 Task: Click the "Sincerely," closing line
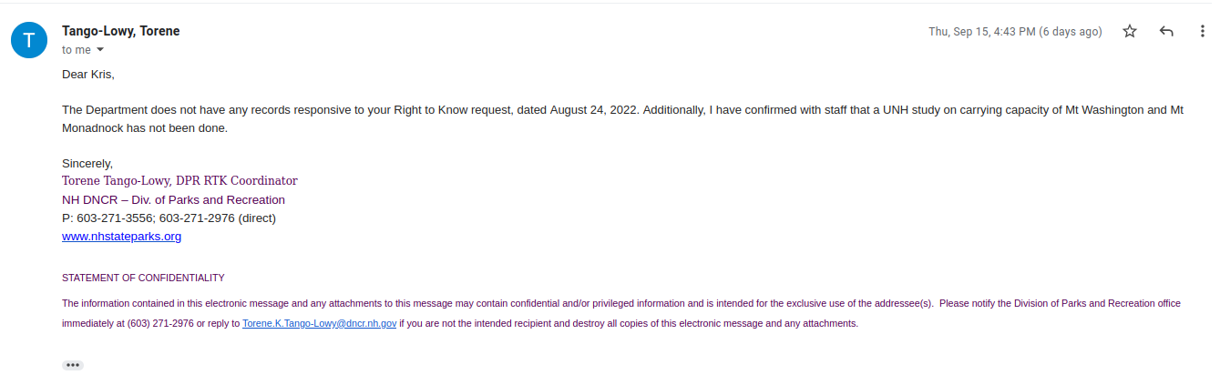[x=87, y=164]
